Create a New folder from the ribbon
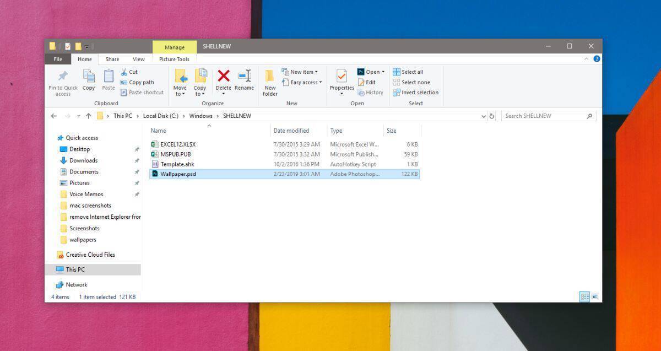The image size is (661, 351). (x=269, y=82)
